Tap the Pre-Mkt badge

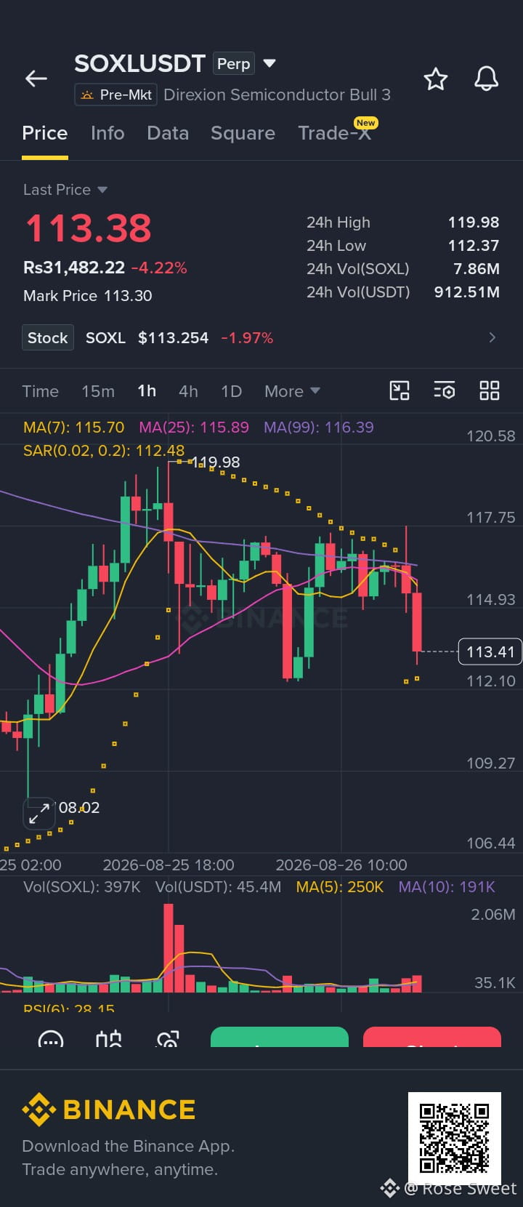(116, 95)
